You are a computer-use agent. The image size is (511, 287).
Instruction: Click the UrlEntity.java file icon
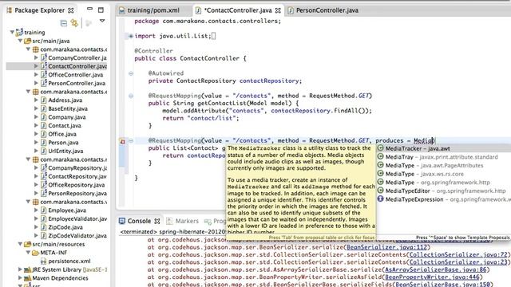click(44, 151)
